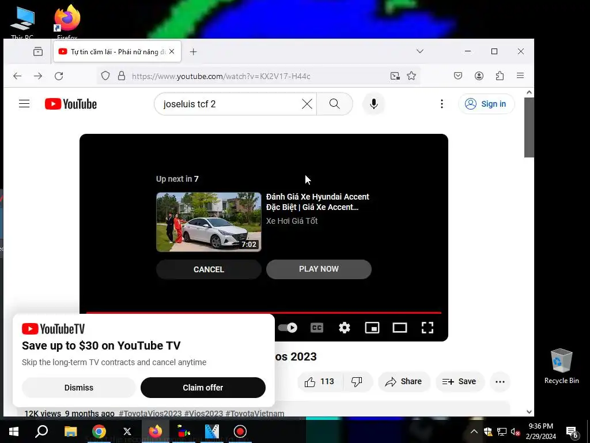Go forward with Firefox forward arrow
Image resolution: width=590 pixels, height=443 pixels.
pos(38,76)
